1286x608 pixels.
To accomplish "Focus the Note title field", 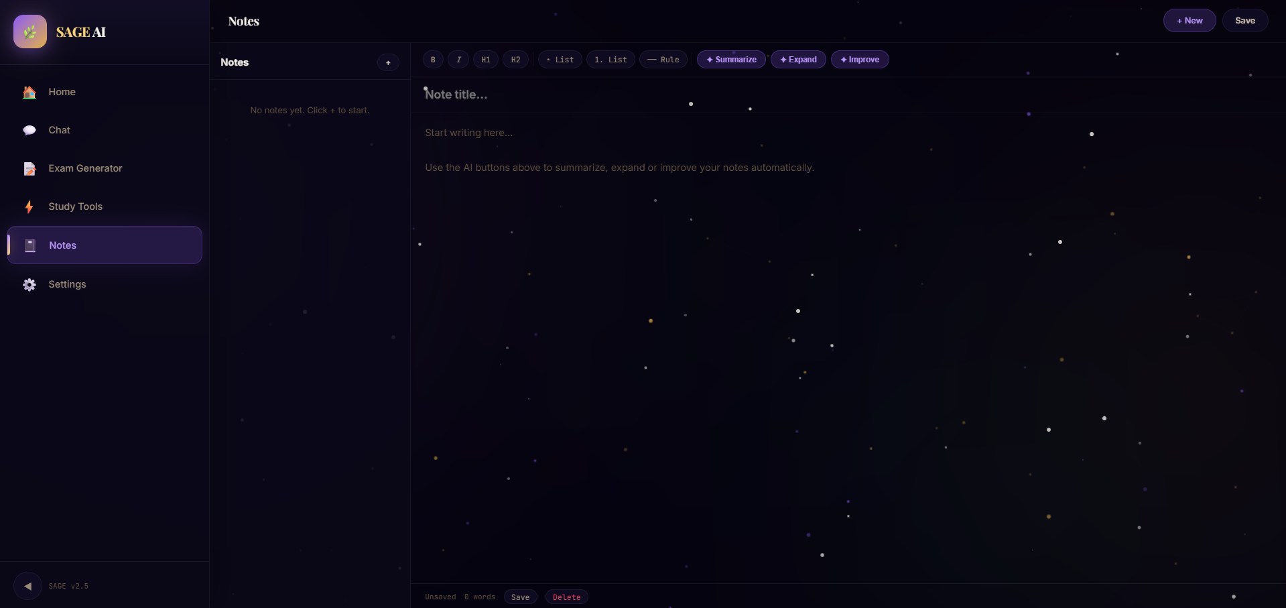I will click(x=848, y=95).
